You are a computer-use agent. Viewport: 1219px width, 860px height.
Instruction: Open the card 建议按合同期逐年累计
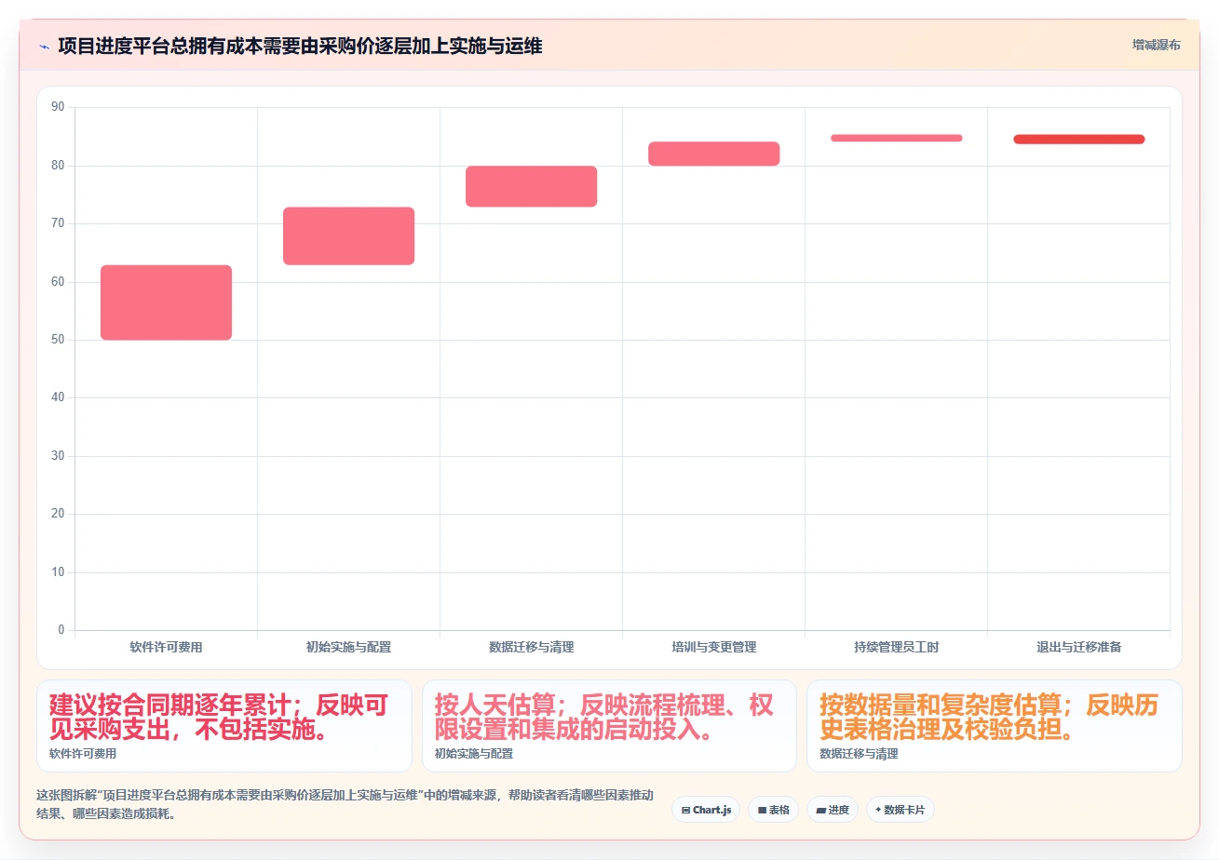click(x=224, y=726)
